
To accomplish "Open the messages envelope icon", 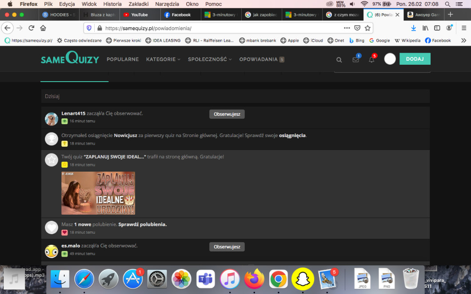I will click(355, 59).
